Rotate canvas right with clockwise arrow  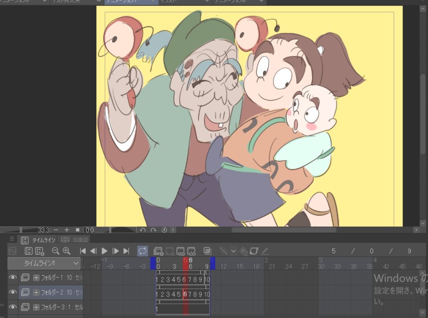(x=154, y=230)
